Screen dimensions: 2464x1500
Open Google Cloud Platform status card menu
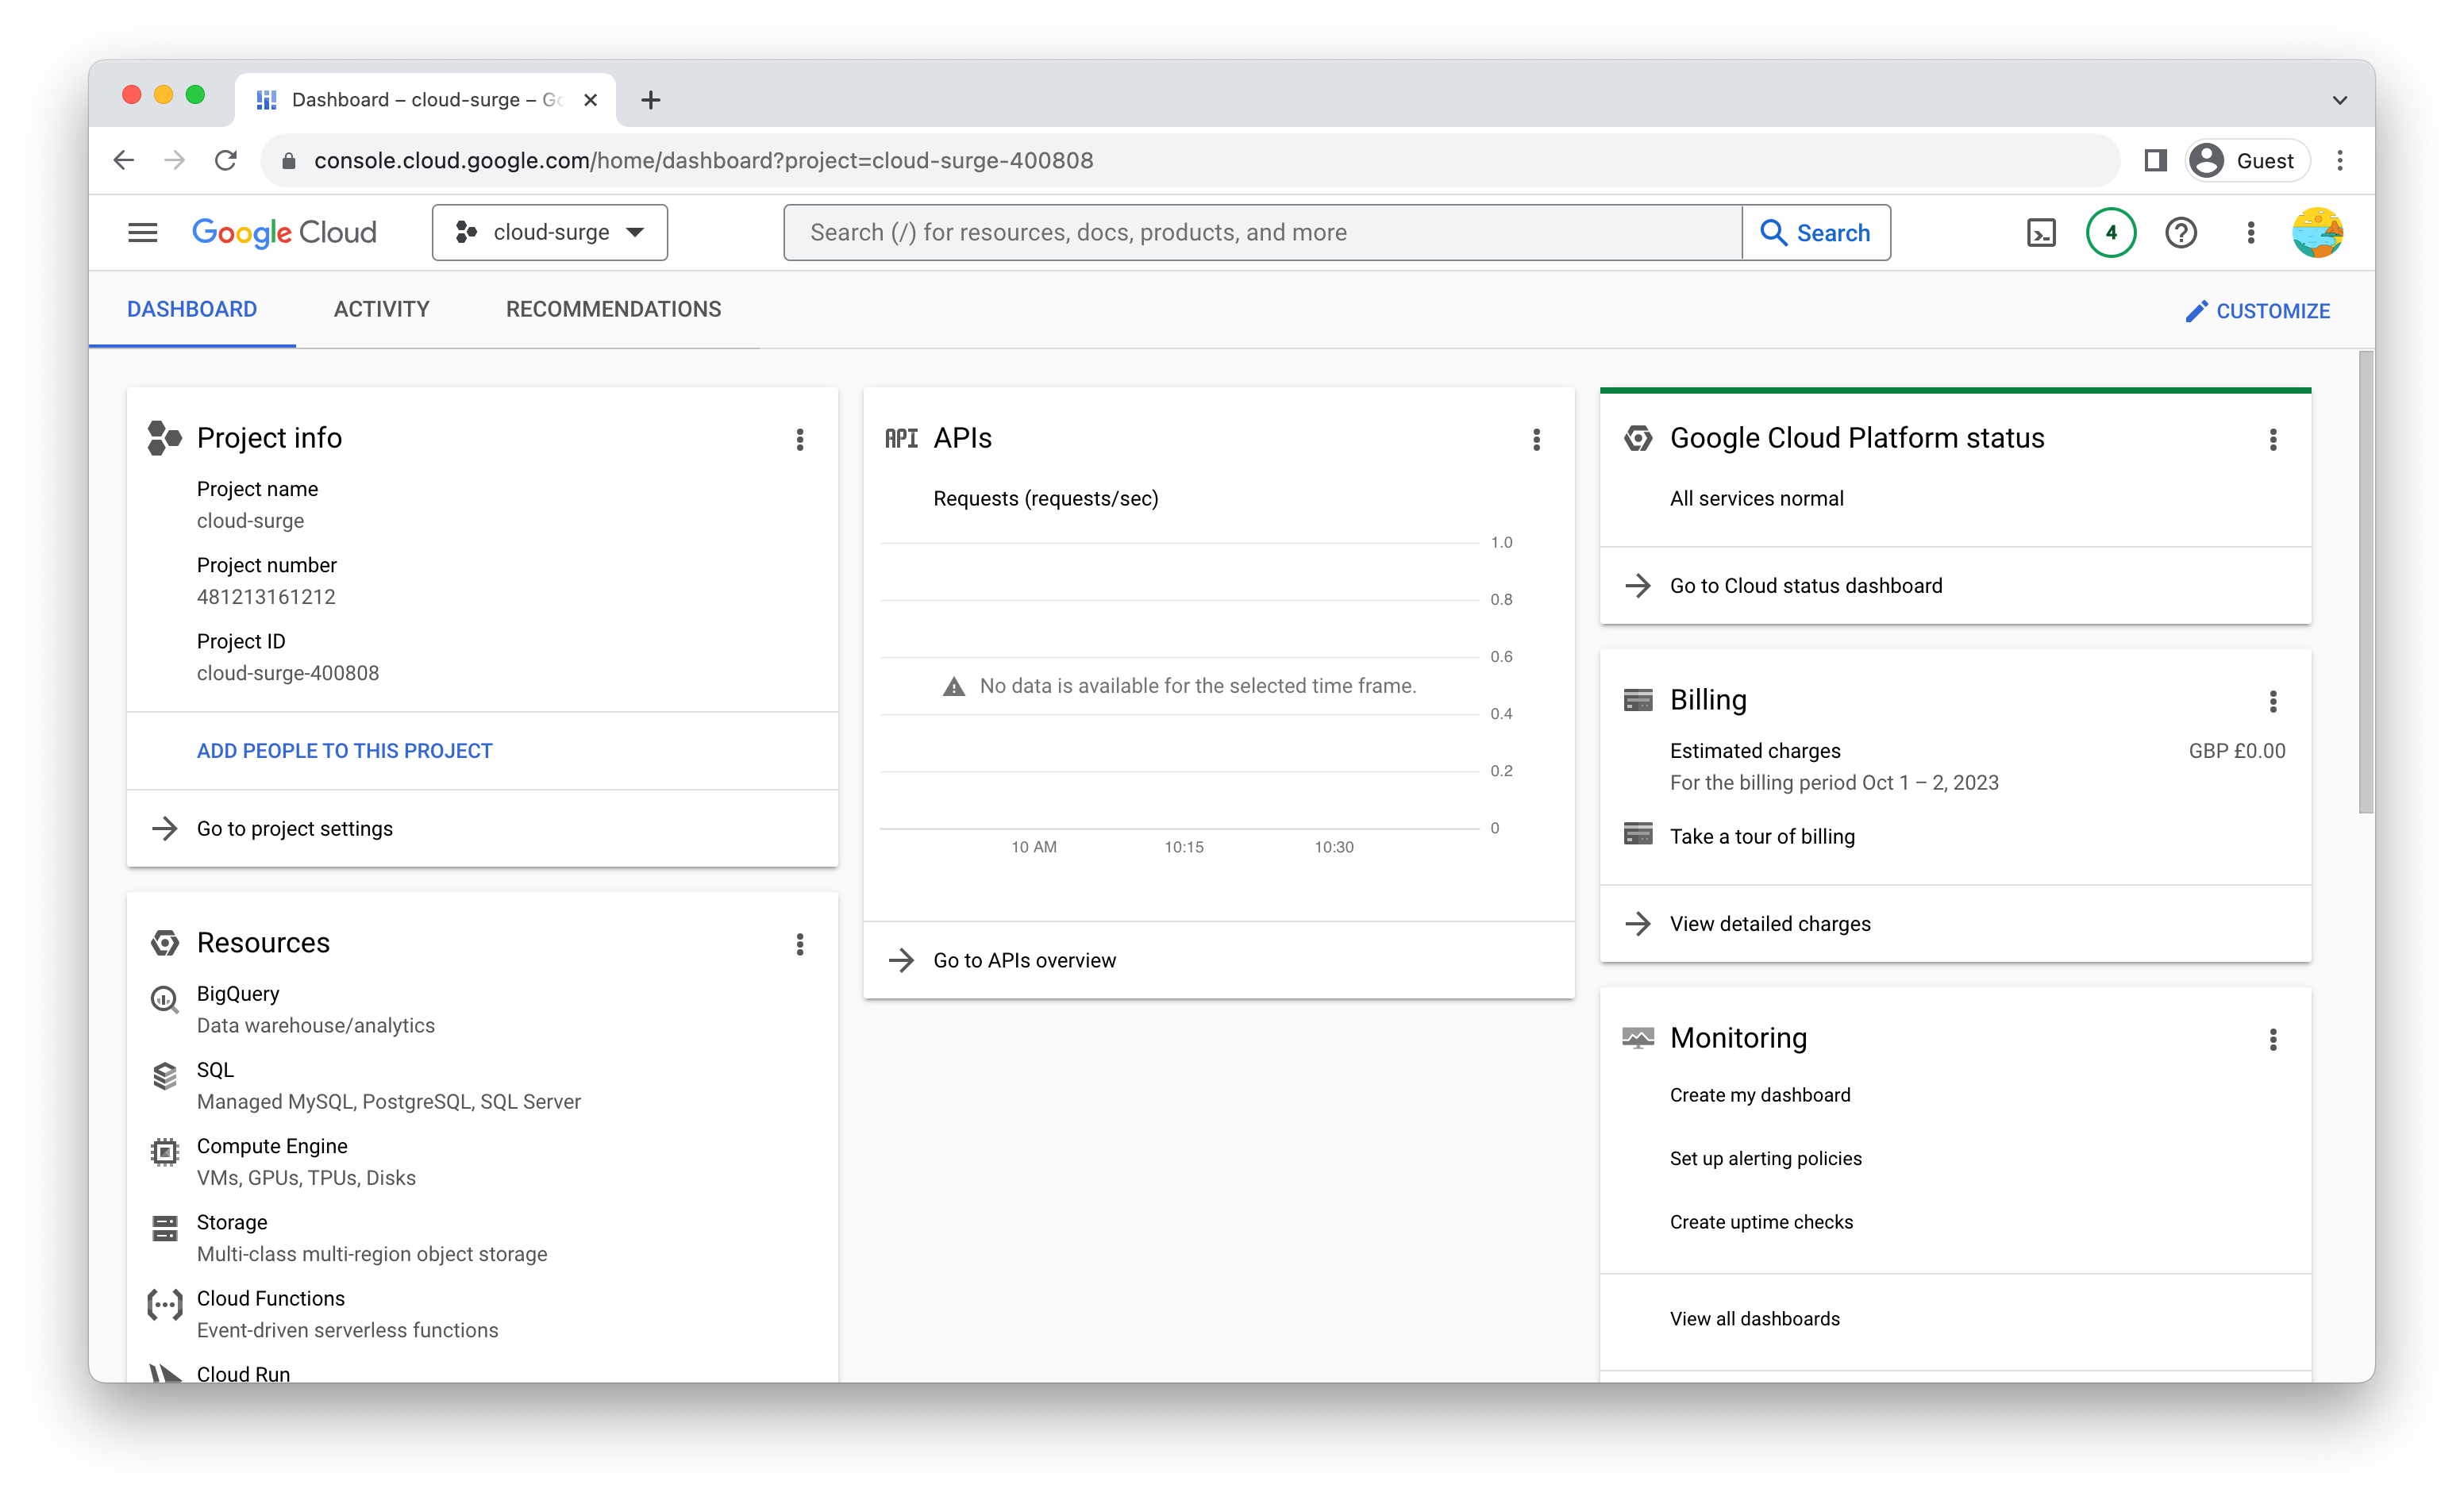click(x=2273, y=440)
